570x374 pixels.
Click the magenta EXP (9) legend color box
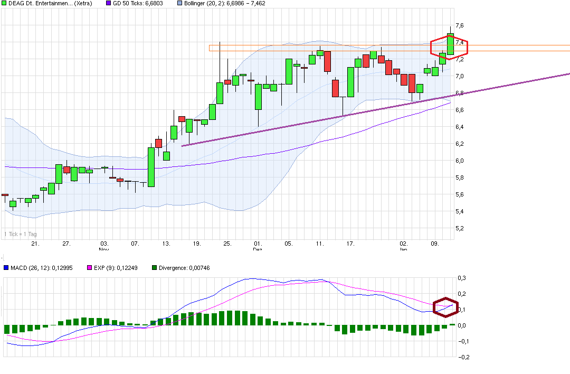89,268
